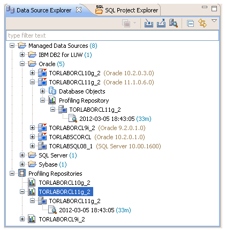Click the Database Objects cylinder icon

[x=52, y=91]
